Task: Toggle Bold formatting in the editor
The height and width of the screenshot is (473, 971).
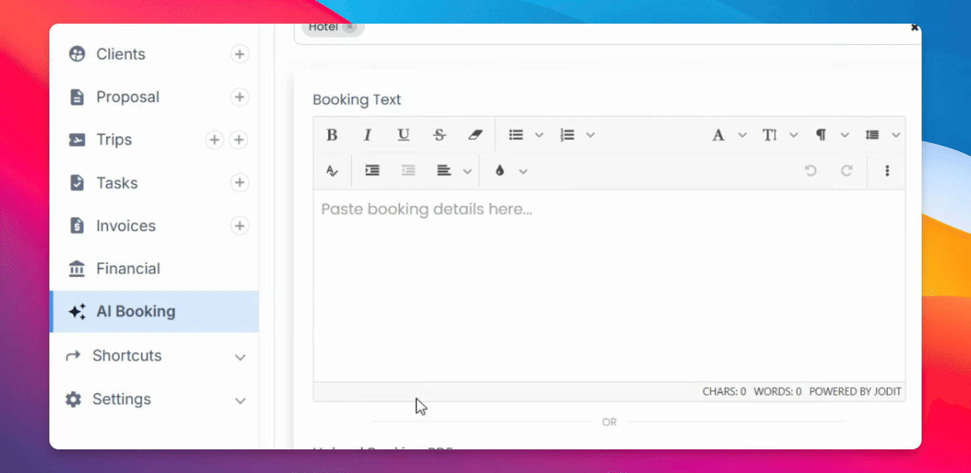Action: click(332, 135)
